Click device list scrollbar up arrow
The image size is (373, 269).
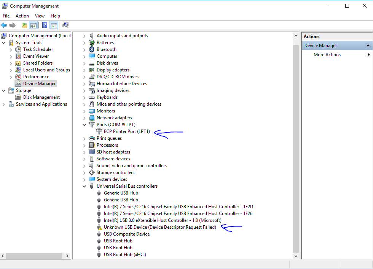(296, 36)
